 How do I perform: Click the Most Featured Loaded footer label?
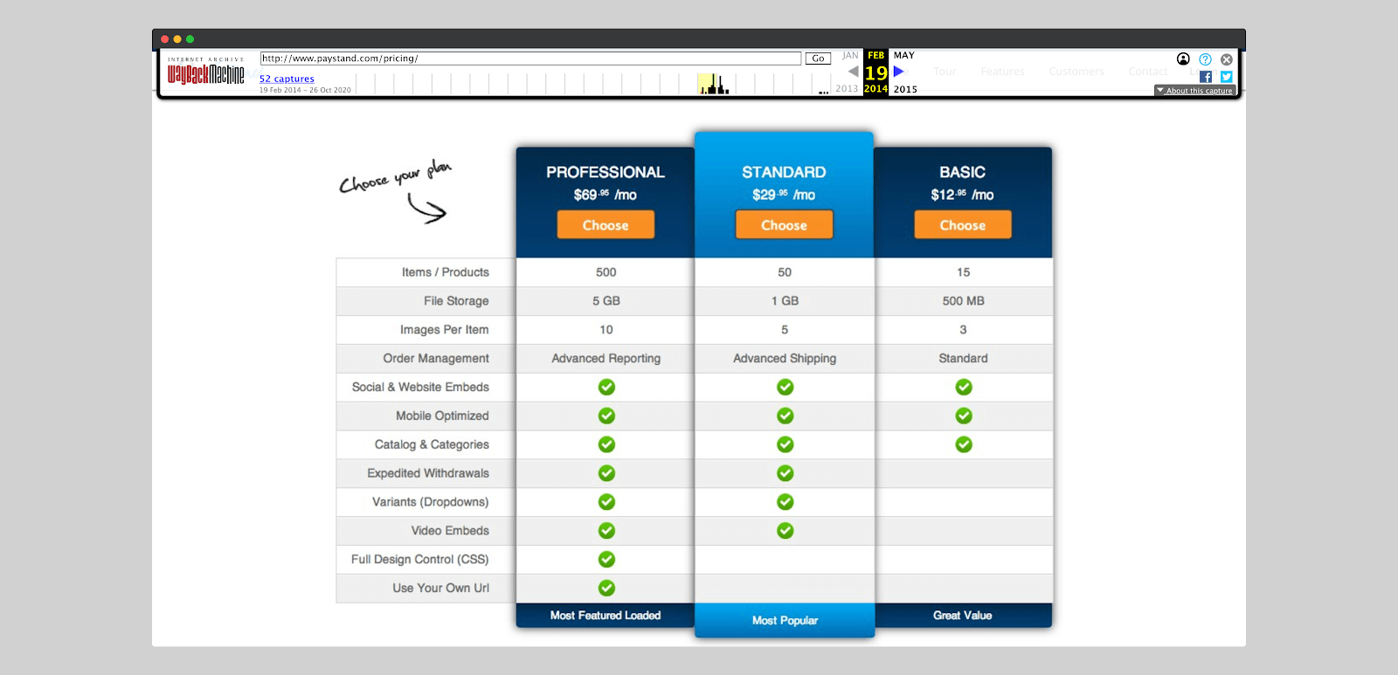point(606,616)
